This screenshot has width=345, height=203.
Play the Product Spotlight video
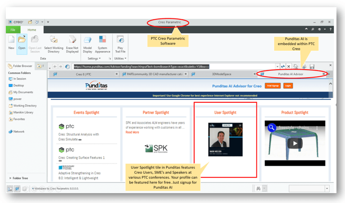(x=295, y=144)
